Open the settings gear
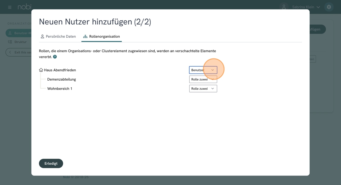The height and width of the screenshot is (185, 341). [329, 7]
